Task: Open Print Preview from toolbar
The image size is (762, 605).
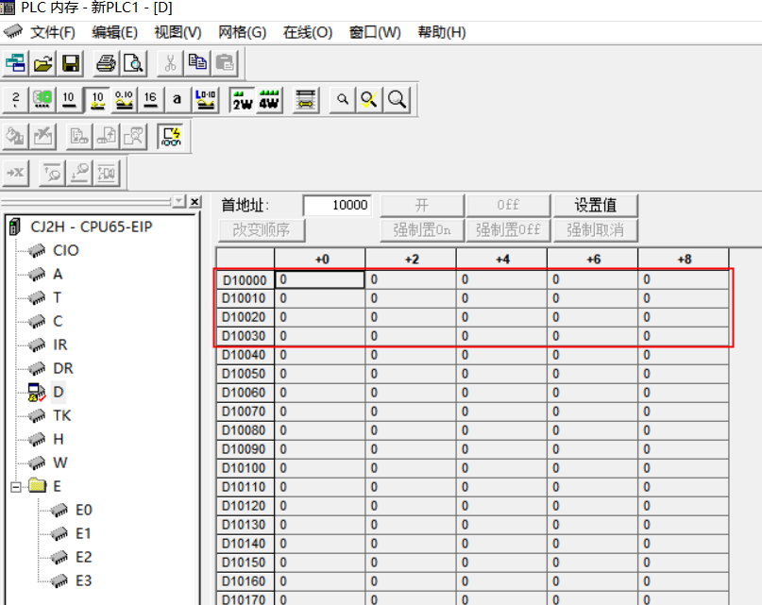Action: point(133,63)
